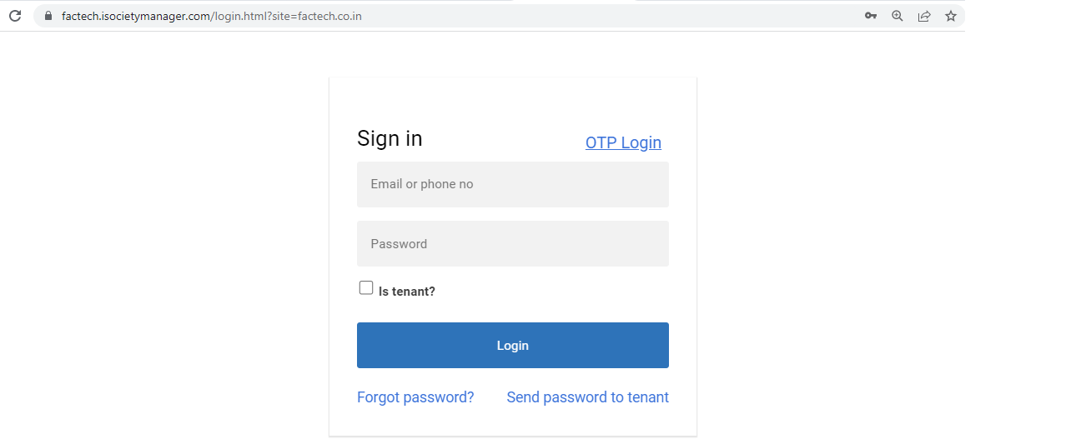Click the "Is tenant?" label text
This screenshot has width=1071, height=439.
407,292
